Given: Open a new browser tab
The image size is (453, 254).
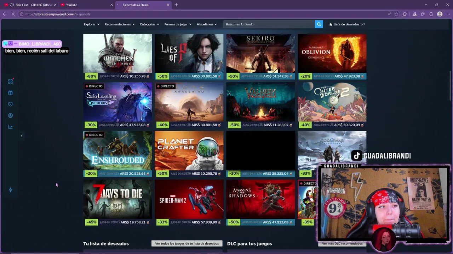Looking at the screenshot, I should click(176, 5).
